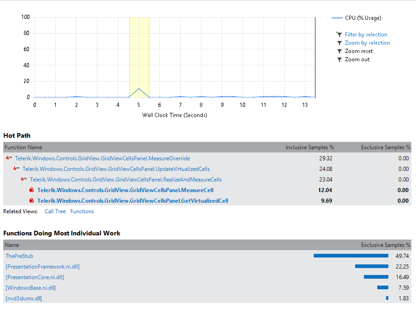The image size is (416, 310).
Task: Click inclusive value 29.32
Action: tap(326, 158)
